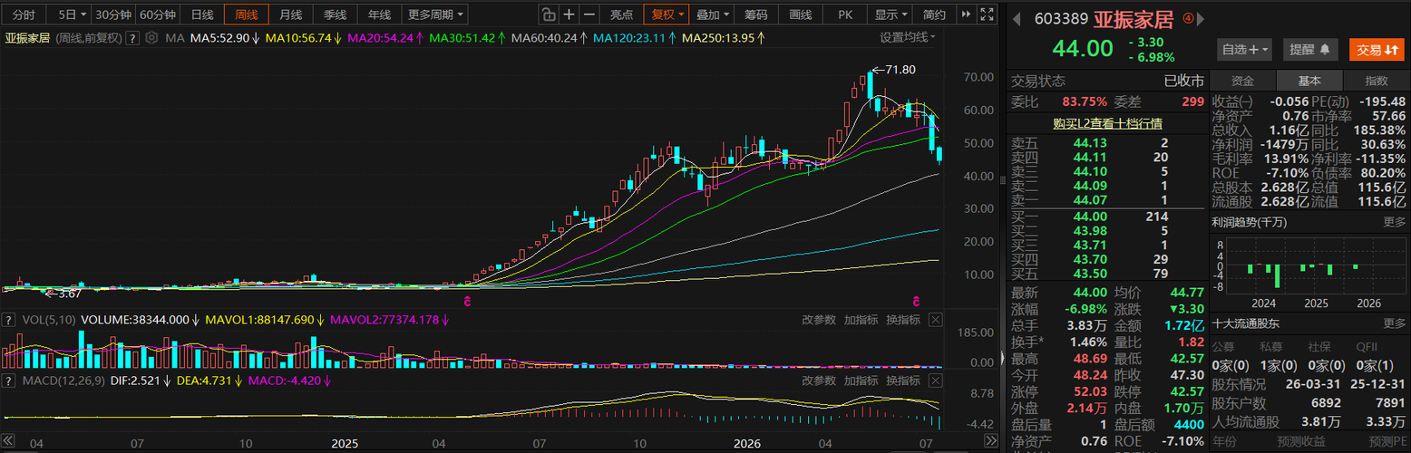The width and height of the screenshot is (1411, 453).
Task: Open the 自选+ watchlist dropdown
Action: pyautogui.click(x=1244, y=50)
